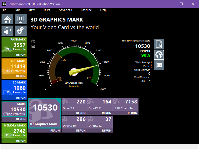
Task: Rerun the DirectX 9 test
Action: coord(81,113)
